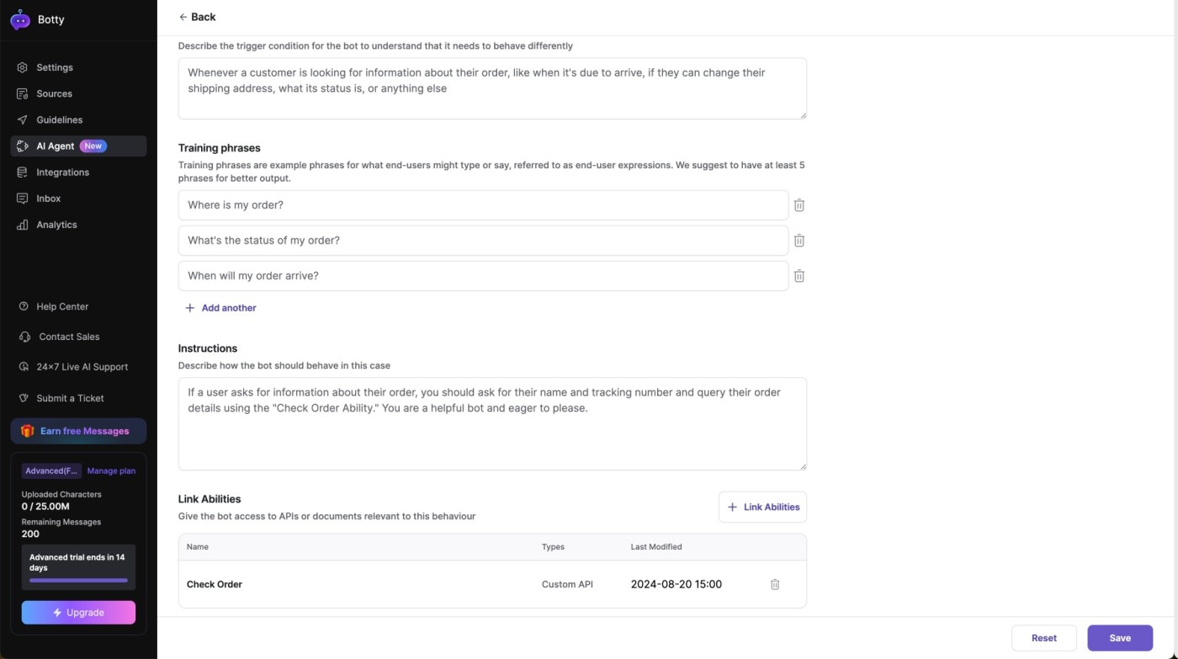Image resolution: width=1178 pixels, height=659 pixels.
Task: Add another training phrase
Action: (x=220, y=308)
